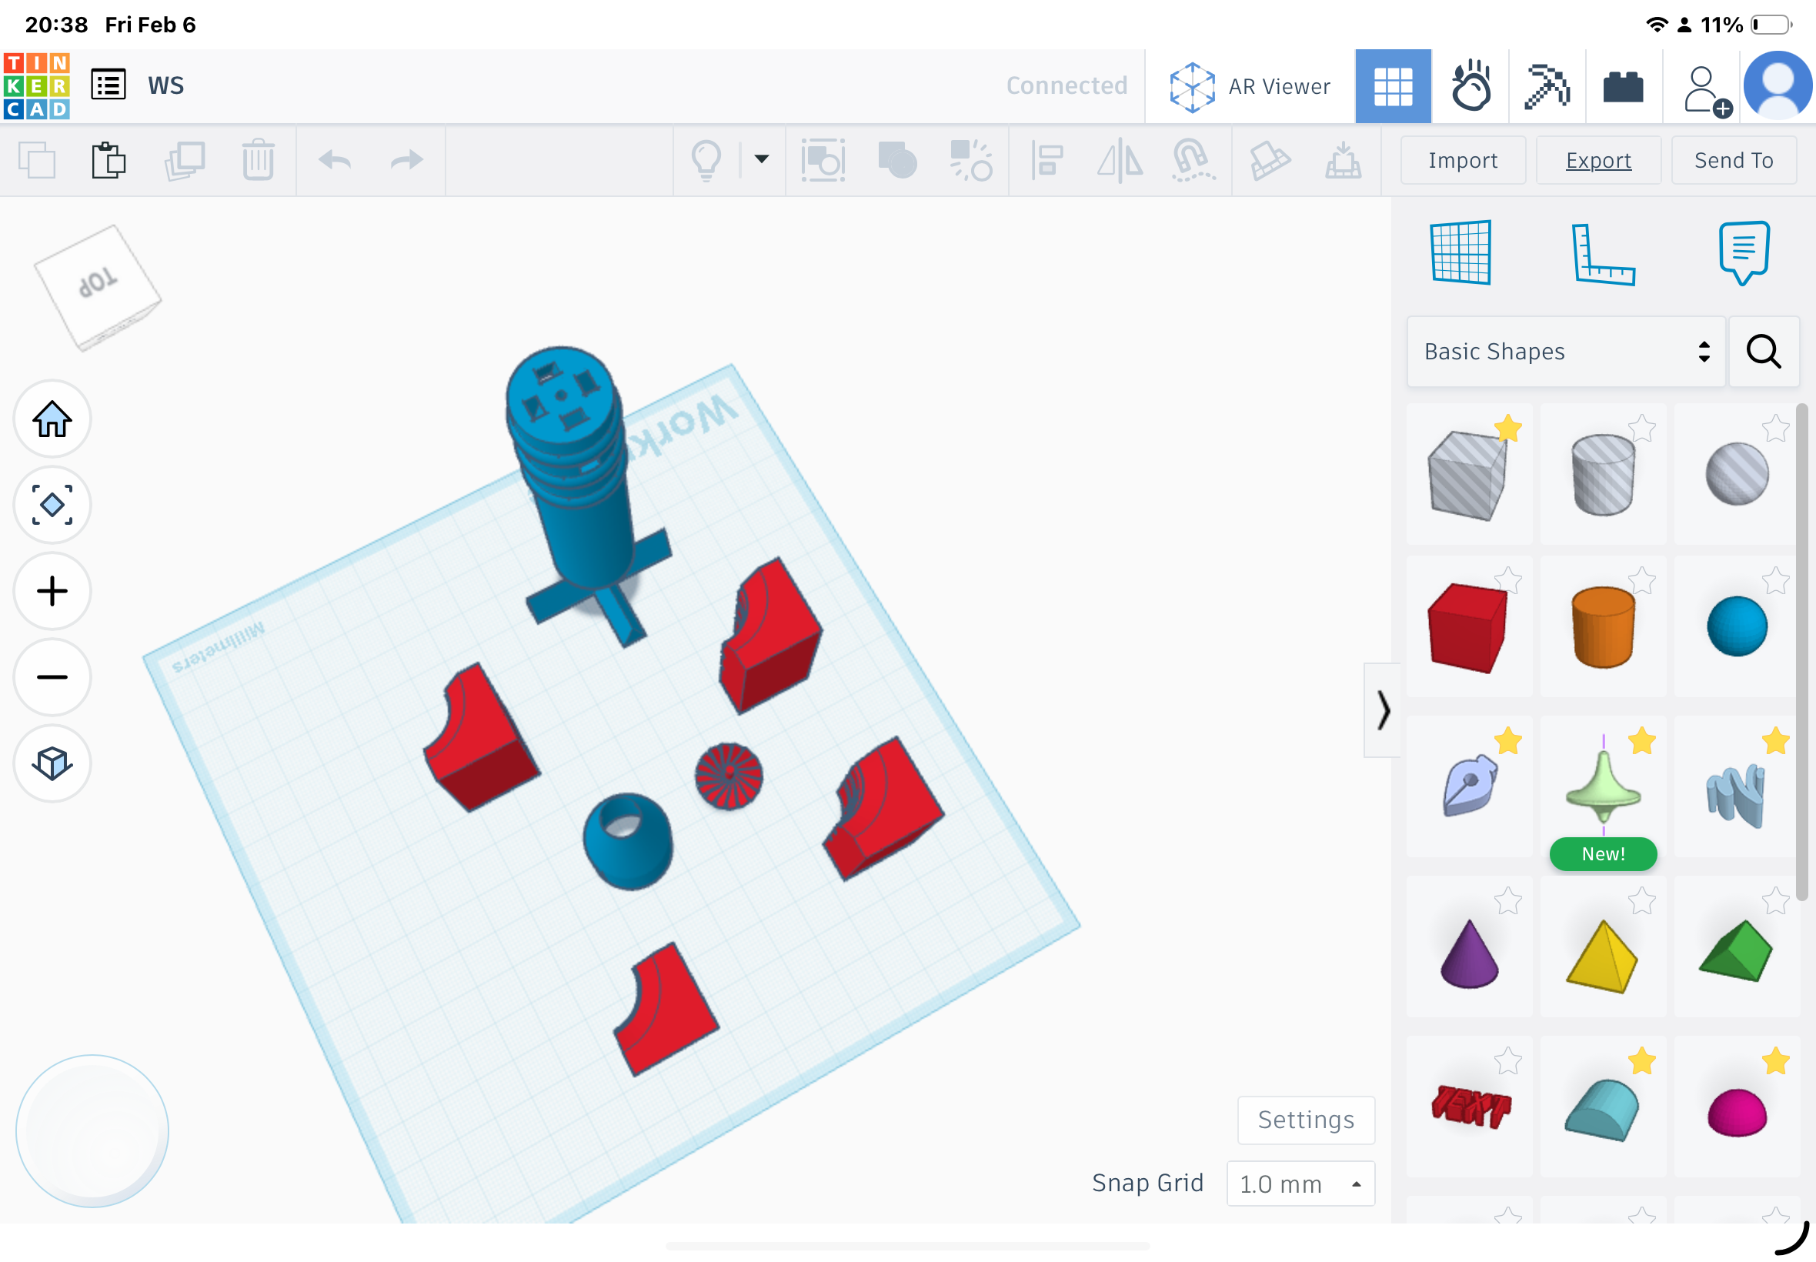1816x1262 pixels.
Task: Open the user profile avatar
Action: pos(1778,85)
